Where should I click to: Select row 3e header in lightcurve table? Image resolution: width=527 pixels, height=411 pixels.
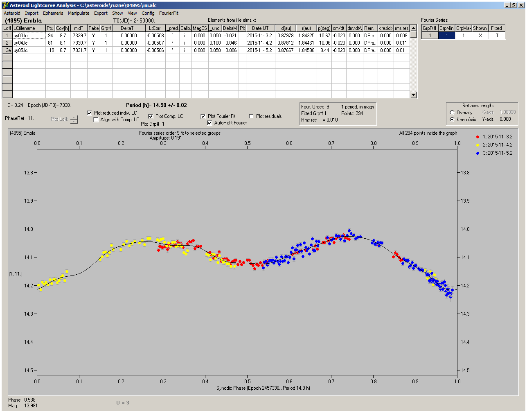(x=7, y=50)
